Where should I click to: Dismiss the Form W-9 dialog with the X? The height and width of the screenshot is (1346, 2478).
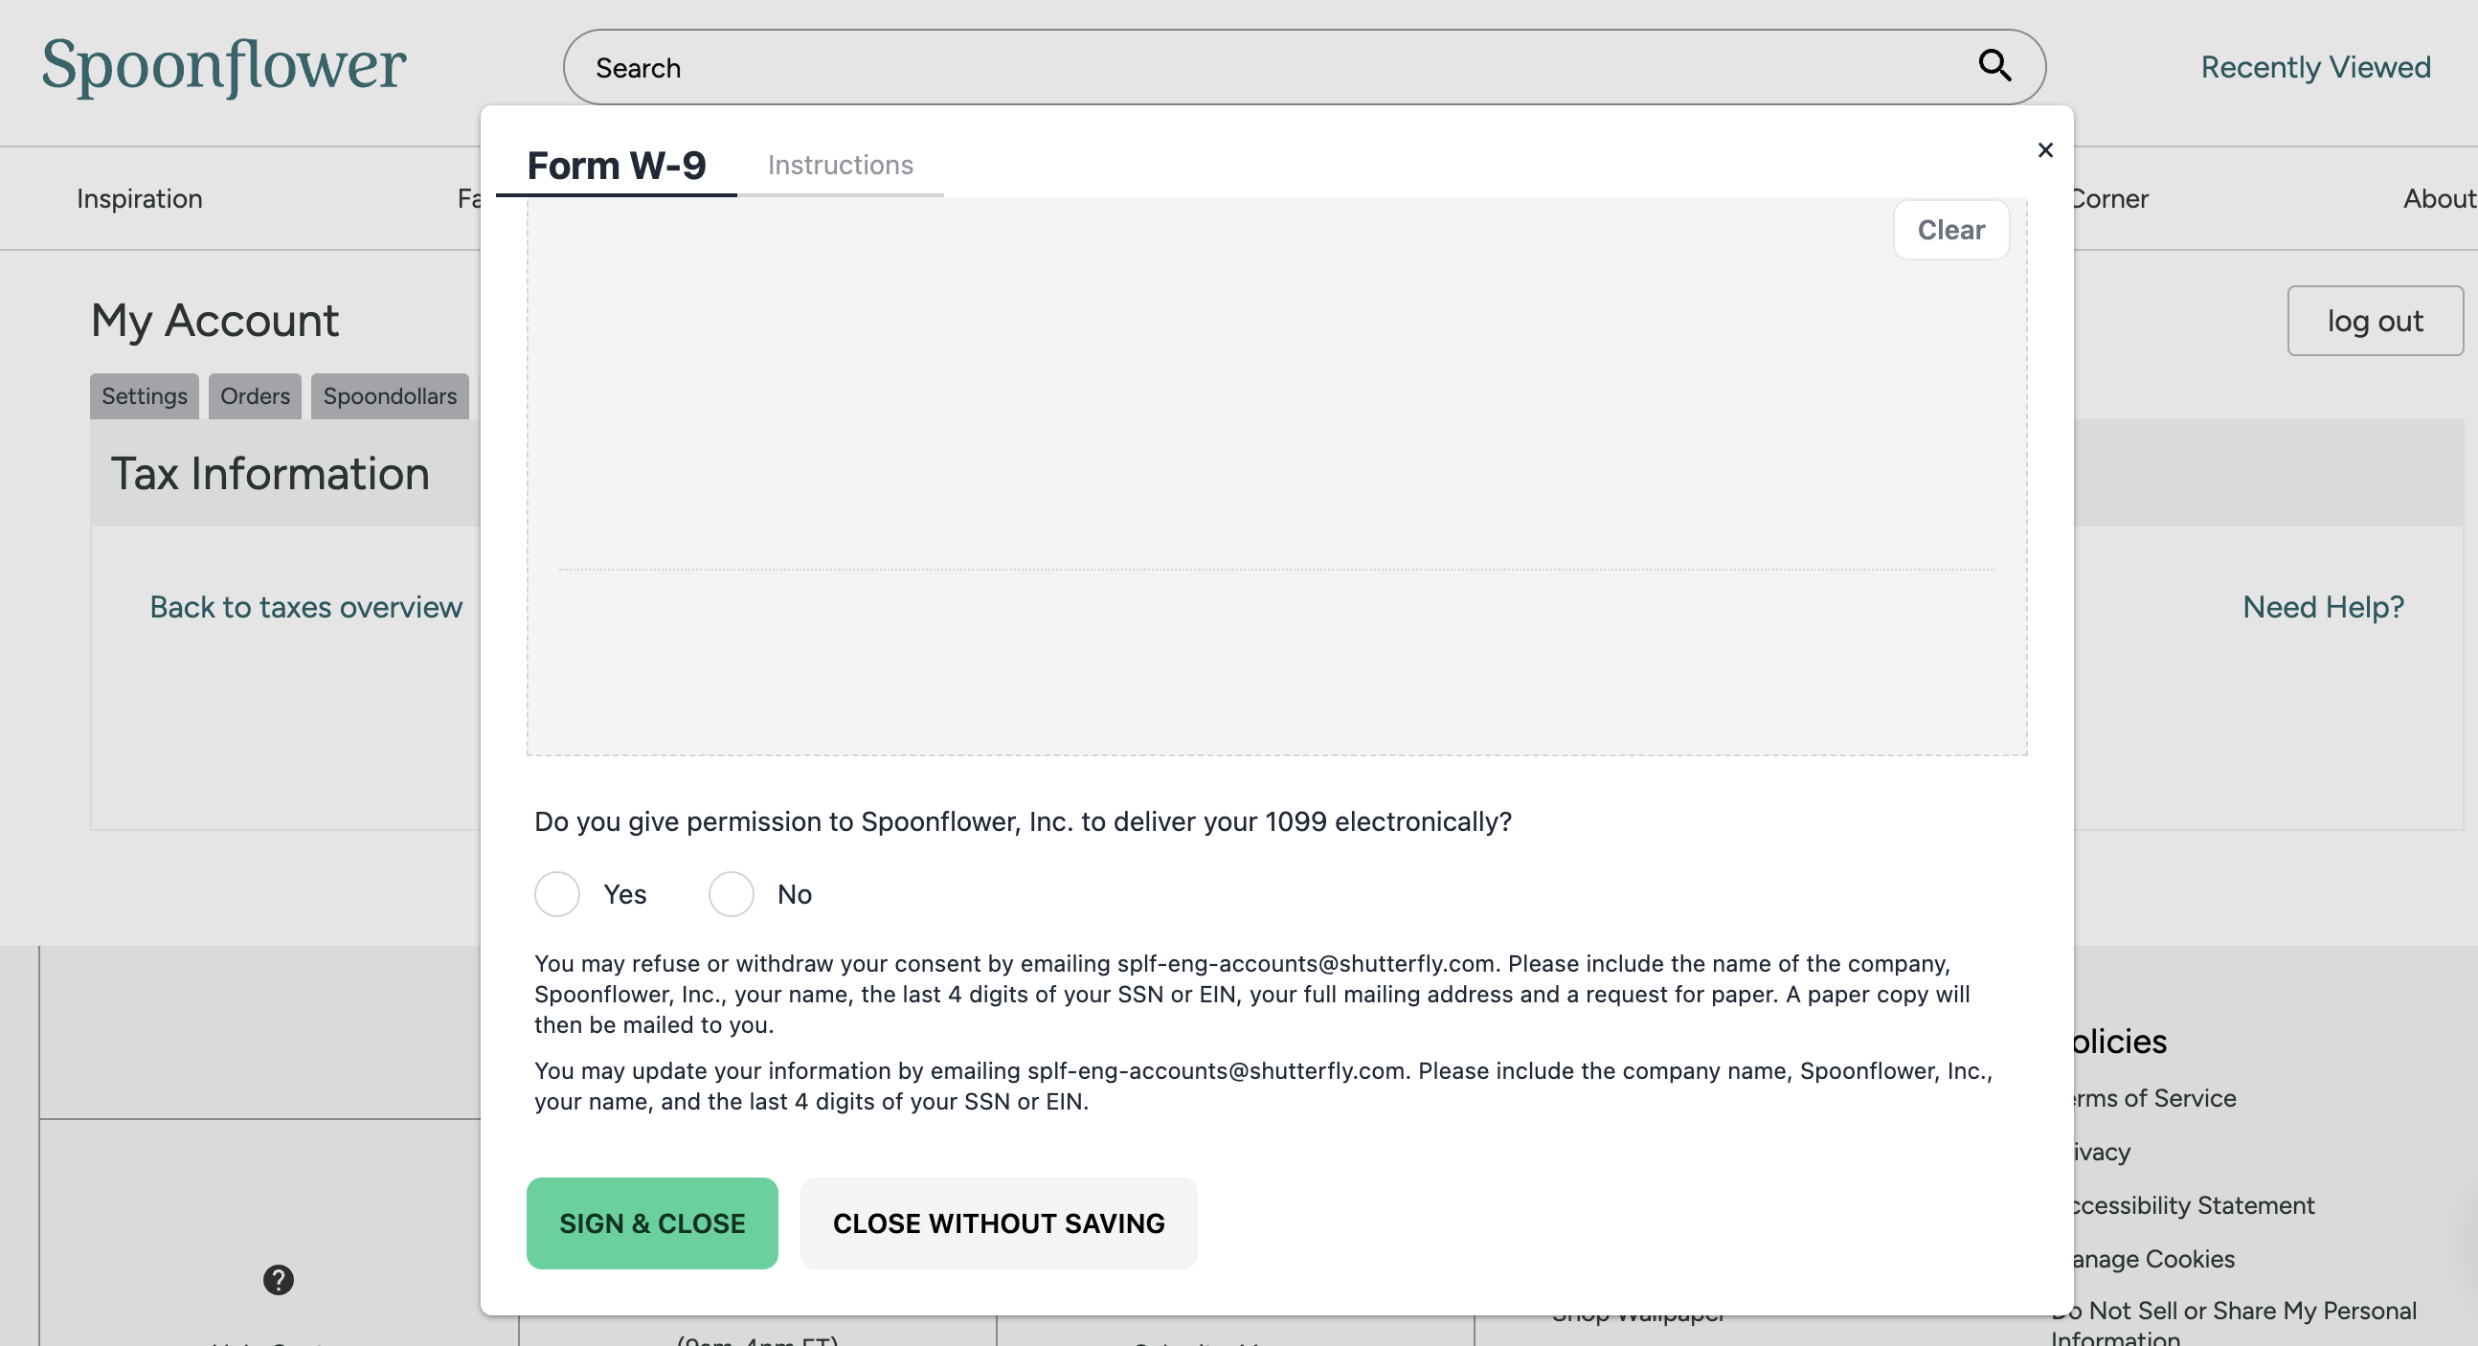2045,150
